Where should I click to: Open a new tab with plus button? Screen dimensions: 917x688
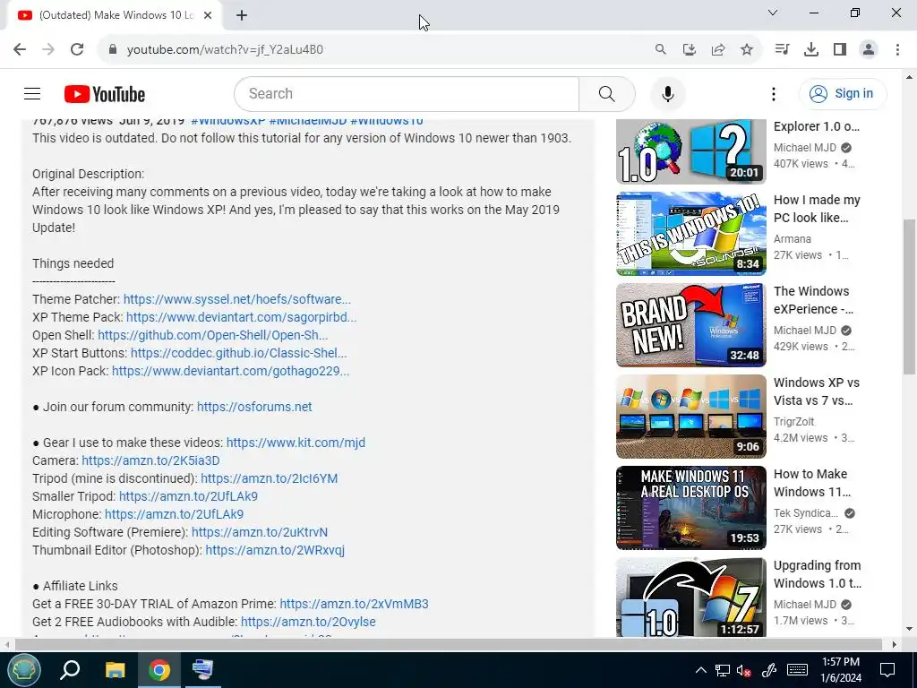click(x=242, y=15)
